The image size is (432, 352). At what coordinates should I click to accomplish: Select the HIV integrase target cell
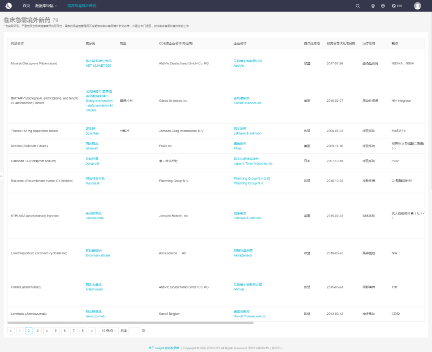401,101
